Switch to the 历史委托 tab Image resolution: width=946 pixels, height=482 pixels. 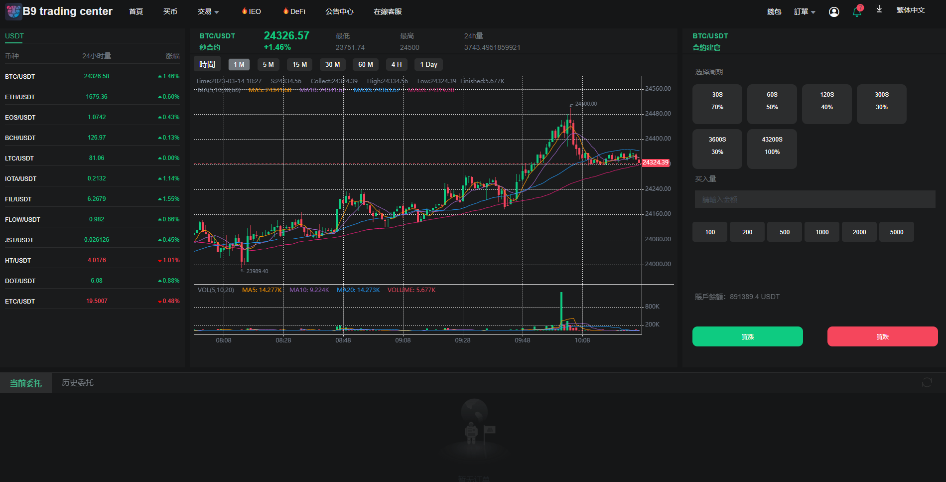(77, 383)
